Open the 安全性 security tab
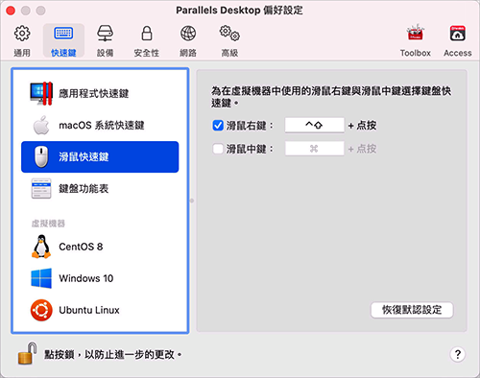This screenshot has width=480, height=378. pyautogui.click(x=147, y=40)
